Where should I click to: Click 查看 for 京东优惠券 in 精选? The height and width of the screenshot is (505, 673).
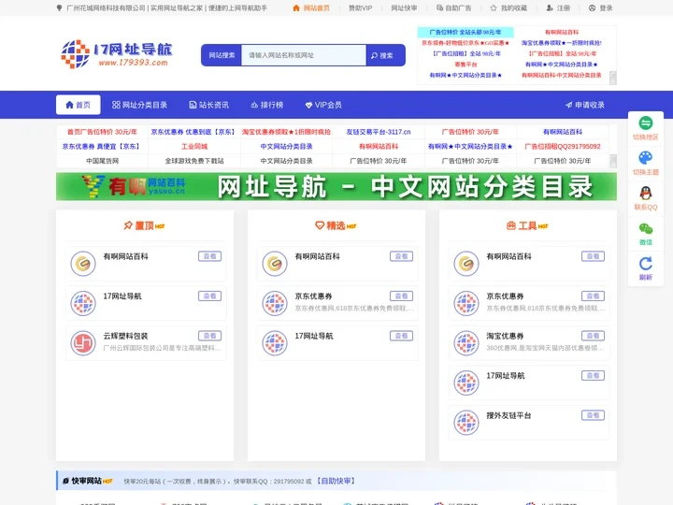(x=401, y=296)
